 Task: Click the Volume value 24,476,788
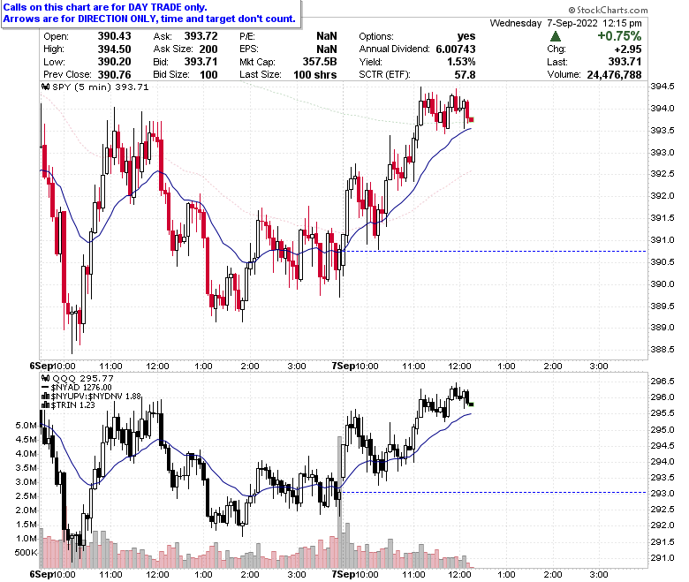point(614,75)
